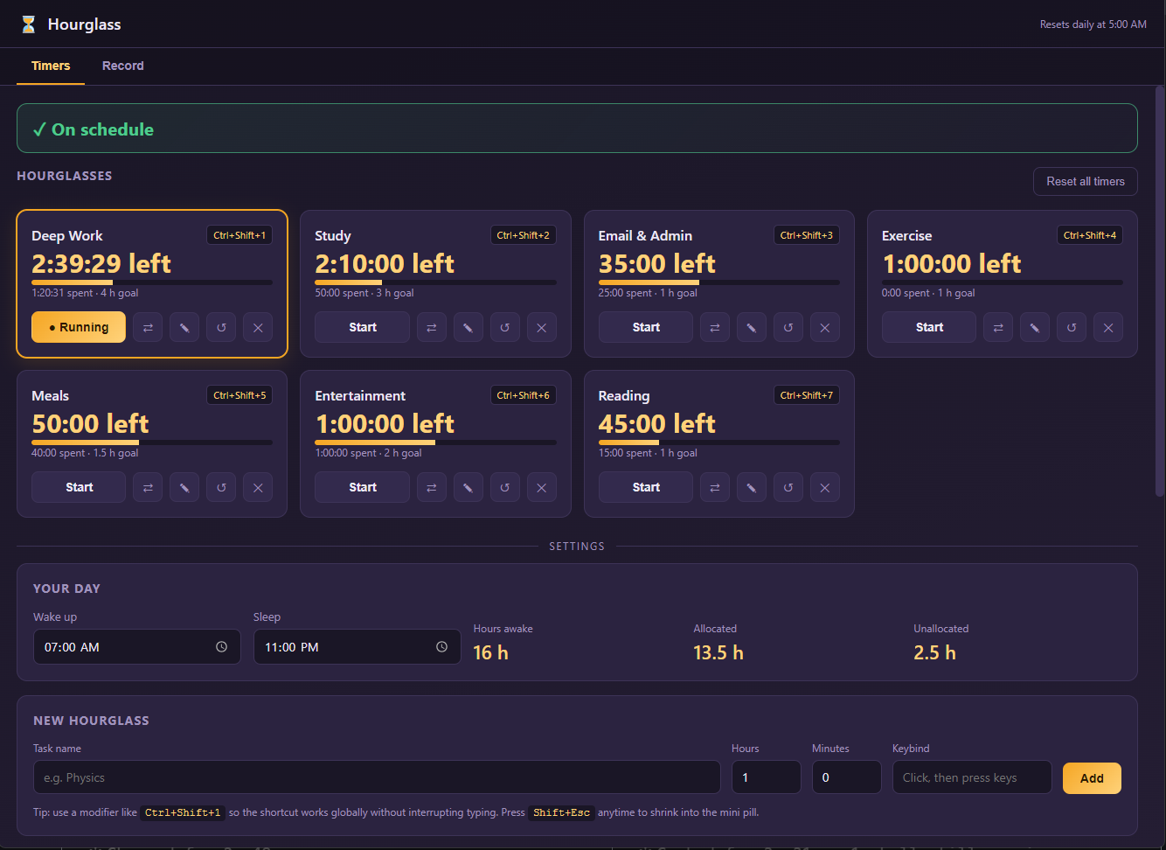Edit the Email & Admin hourglass

tap(751, 328)
